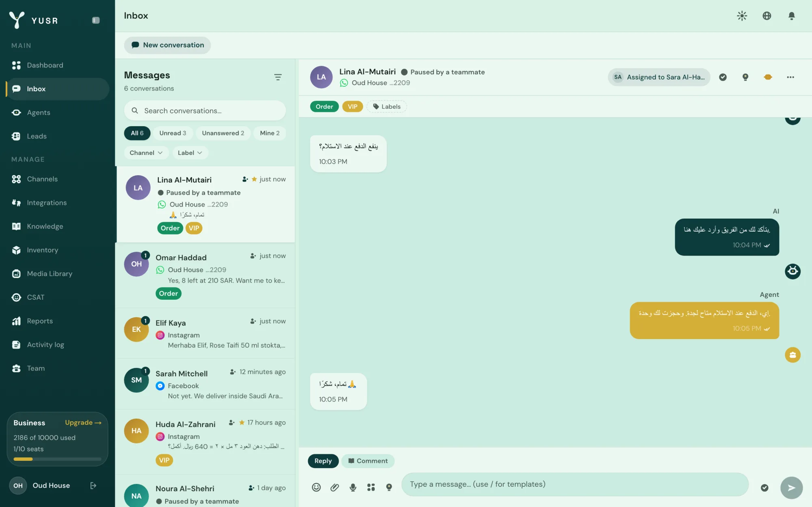Open language globe icon
Viewport: 812px width, 507px height.
click(767, 16)
